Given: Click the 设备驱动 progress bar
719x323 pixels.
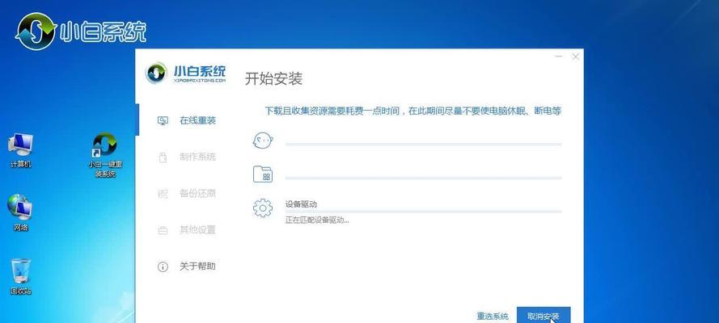Looking at the screenshot, I should pos(423,212).
